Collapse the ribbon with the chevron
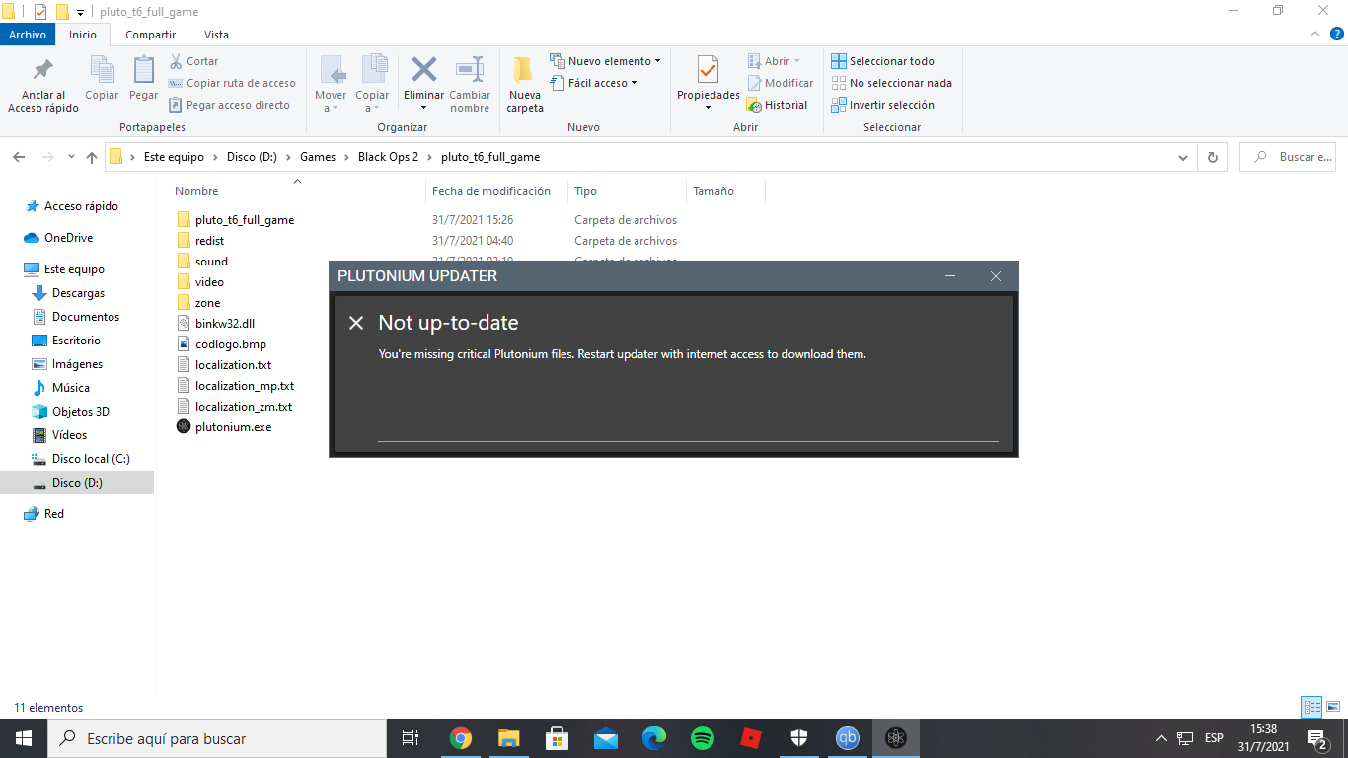 (x=1315, y=34)
